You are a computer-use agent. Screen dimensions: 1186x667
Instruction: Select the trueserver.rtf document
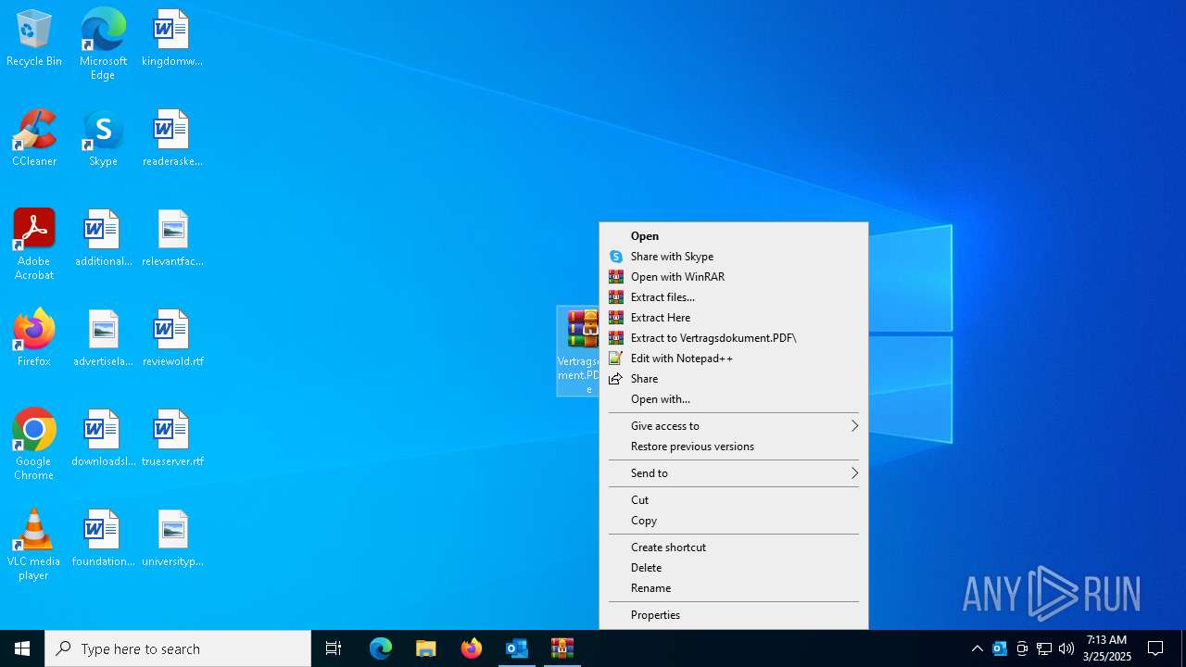tap(171, 439)
